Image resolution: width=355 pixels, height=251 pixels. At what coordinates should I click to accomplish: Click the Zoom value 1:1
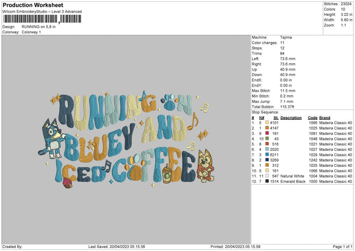pyautogui.click(x=343, y=25)
